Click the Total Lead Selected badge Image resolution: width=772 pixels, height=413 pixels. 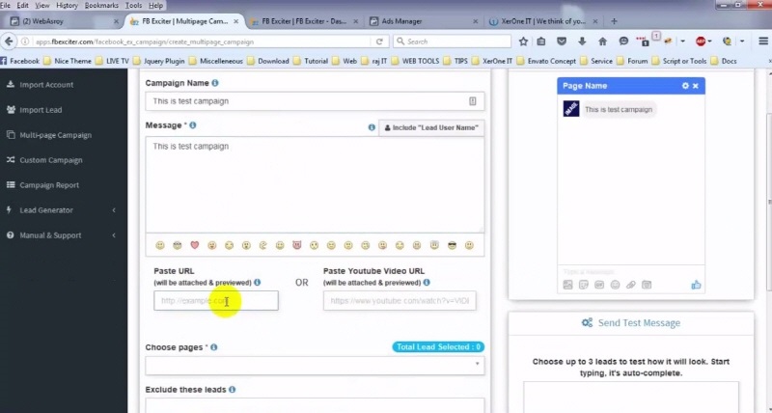[x=438, y=347]
